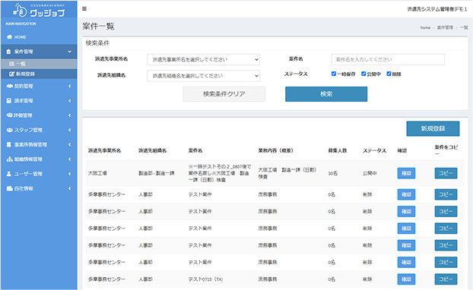Image resolution: width=473 pixels, height=290 pixels.
Task: Open the ユーザー管理 menu item
Action: 39,174
